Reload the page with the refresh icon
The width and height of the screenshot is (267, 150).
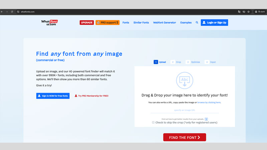[12, 12]
